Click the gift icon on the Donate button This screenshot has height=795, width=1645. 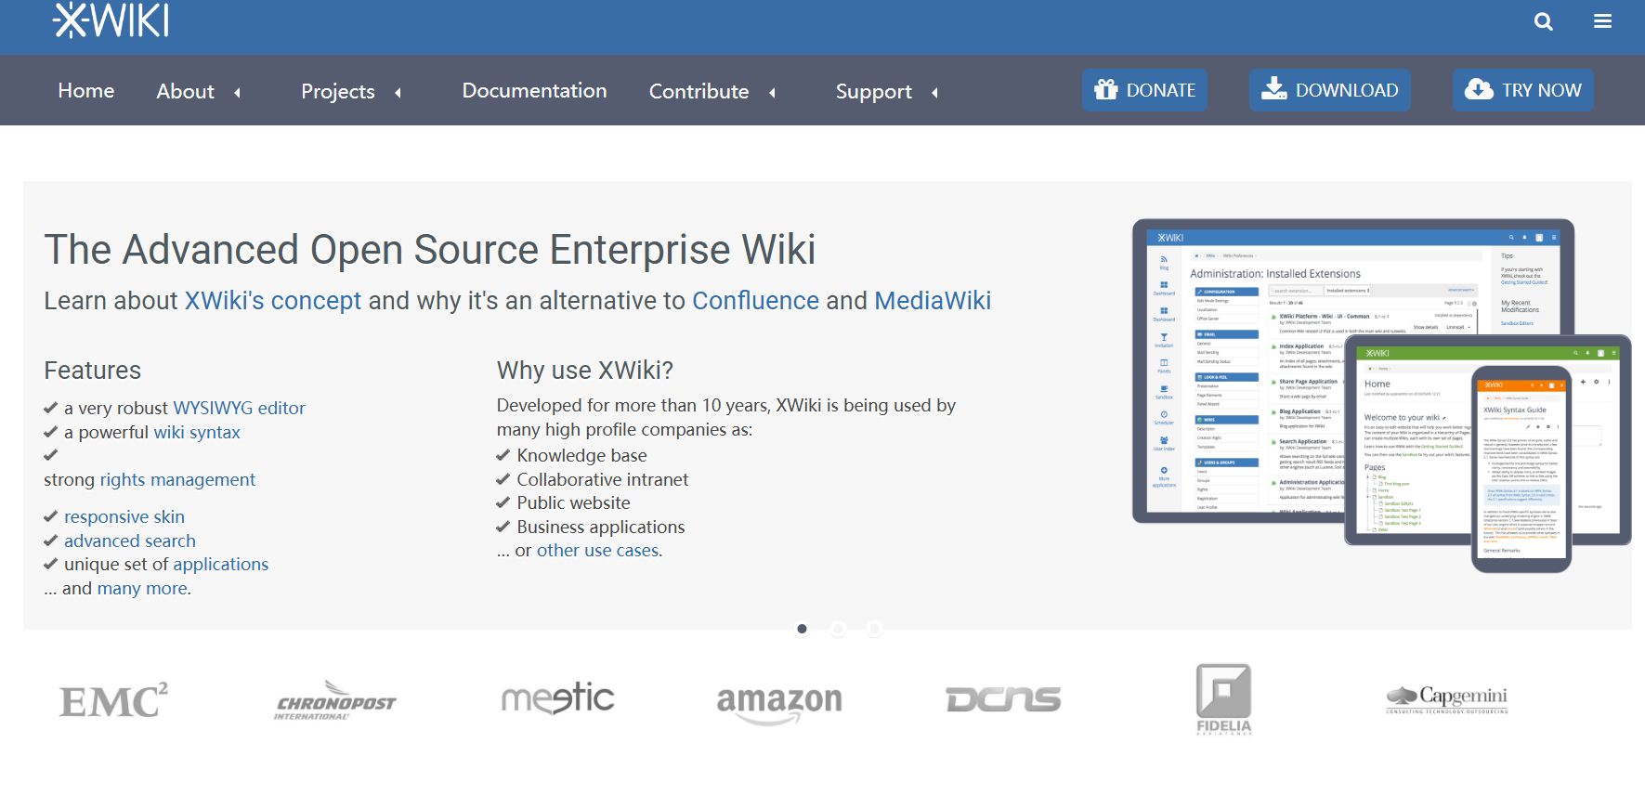1106,89
